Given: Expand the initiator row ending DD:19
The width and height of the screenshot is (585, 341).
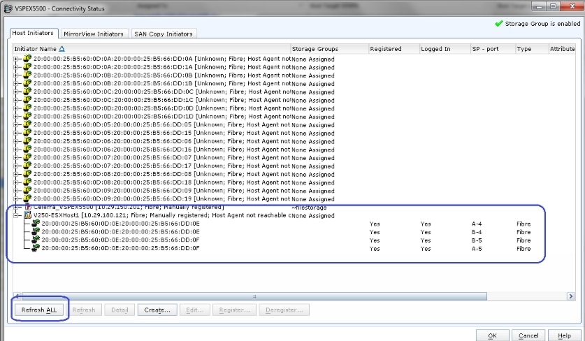Looking at the screenshot, I should [x=15, y=198].
